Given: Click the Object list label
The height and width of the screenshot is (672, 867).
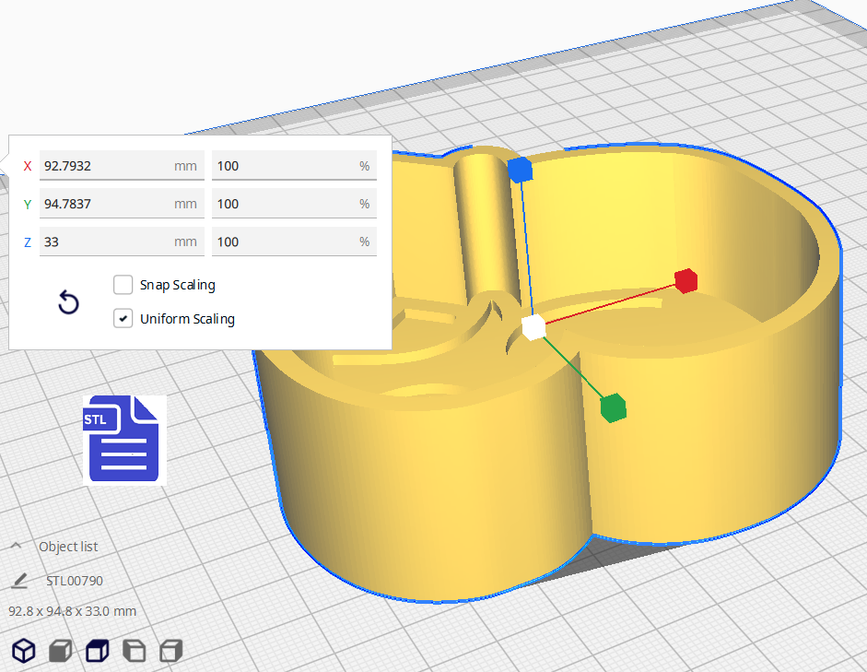Looking at the screenshot, I should coord(68,547).
